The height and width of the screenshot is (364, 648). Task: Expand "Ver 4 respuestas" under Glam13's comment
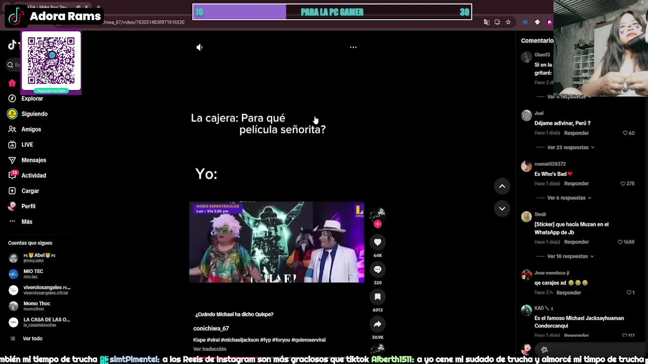point(569,97)
